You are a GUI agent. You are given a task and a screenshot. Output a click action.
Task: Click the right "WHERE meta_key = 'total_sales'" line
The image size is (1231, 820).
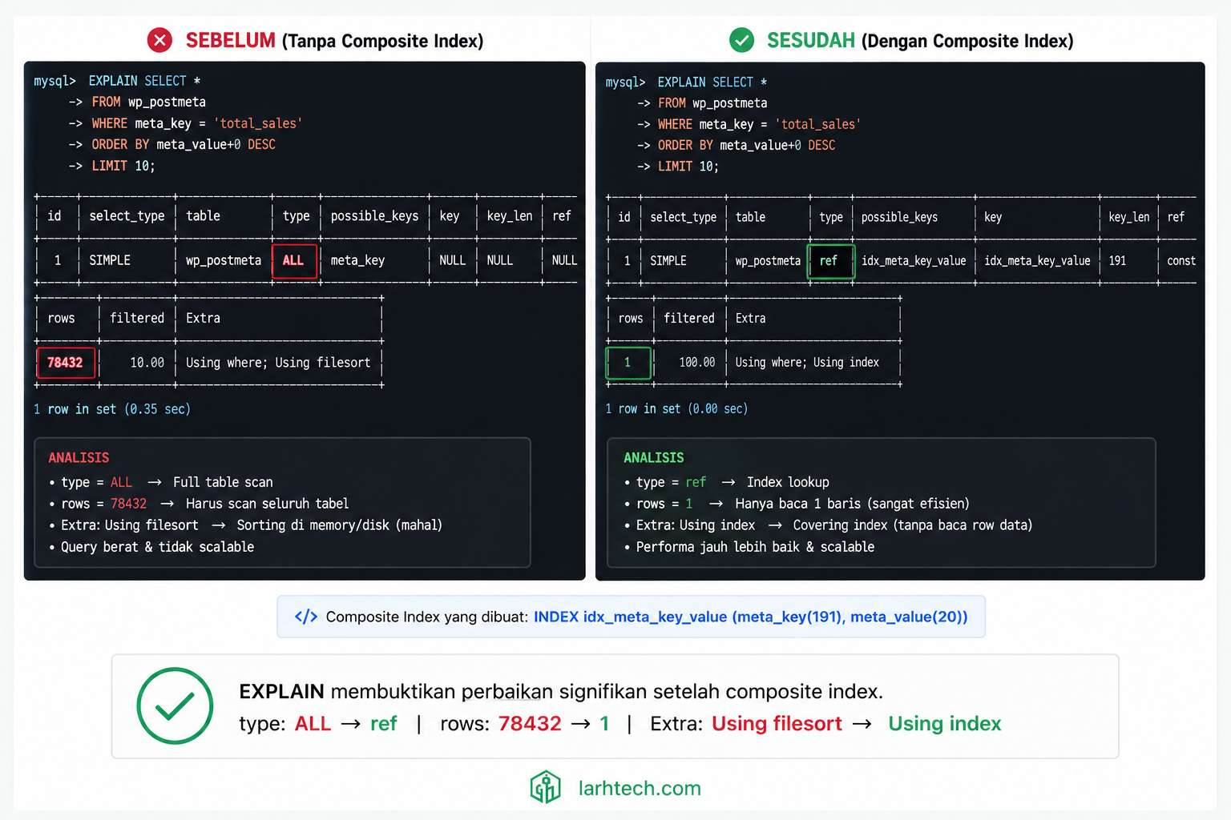point(759,125)
